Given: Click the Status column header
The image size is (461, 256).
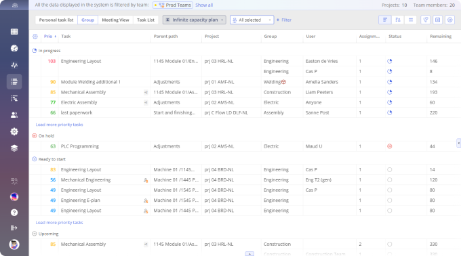Looking at the screenshot, I should pos(395,37).
